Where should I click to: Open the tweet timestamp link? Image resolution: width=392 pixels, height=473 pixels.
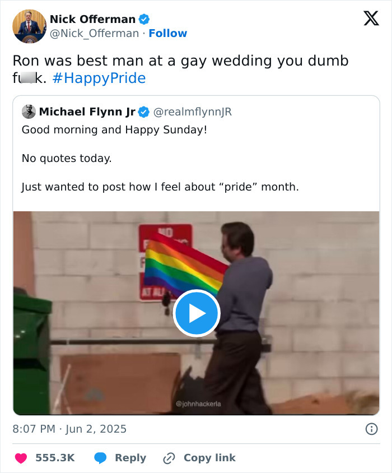point(69,429)
